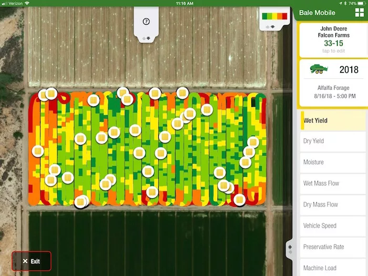Tap the Wi-Fi icon in status bar

coord(27,3)
